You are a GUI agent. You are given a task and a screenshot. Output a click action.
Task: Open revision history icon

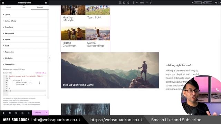point(16,113)
